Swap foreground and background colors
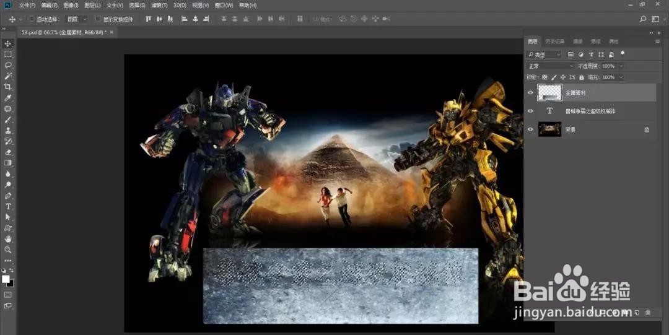 tap(12, 271)
